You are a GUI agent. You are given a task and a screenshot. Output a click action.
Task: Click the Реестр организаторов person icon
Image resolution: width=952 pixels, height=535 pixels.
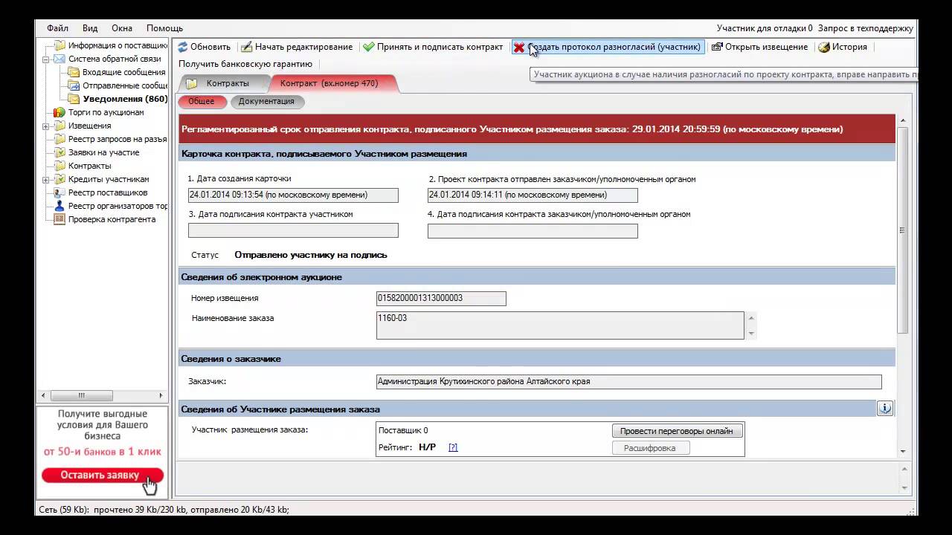coord(59,206)
